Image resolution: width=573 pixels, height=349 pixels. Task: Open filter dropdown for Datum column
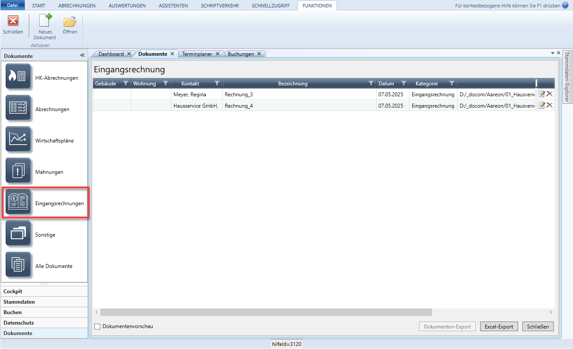403,83
